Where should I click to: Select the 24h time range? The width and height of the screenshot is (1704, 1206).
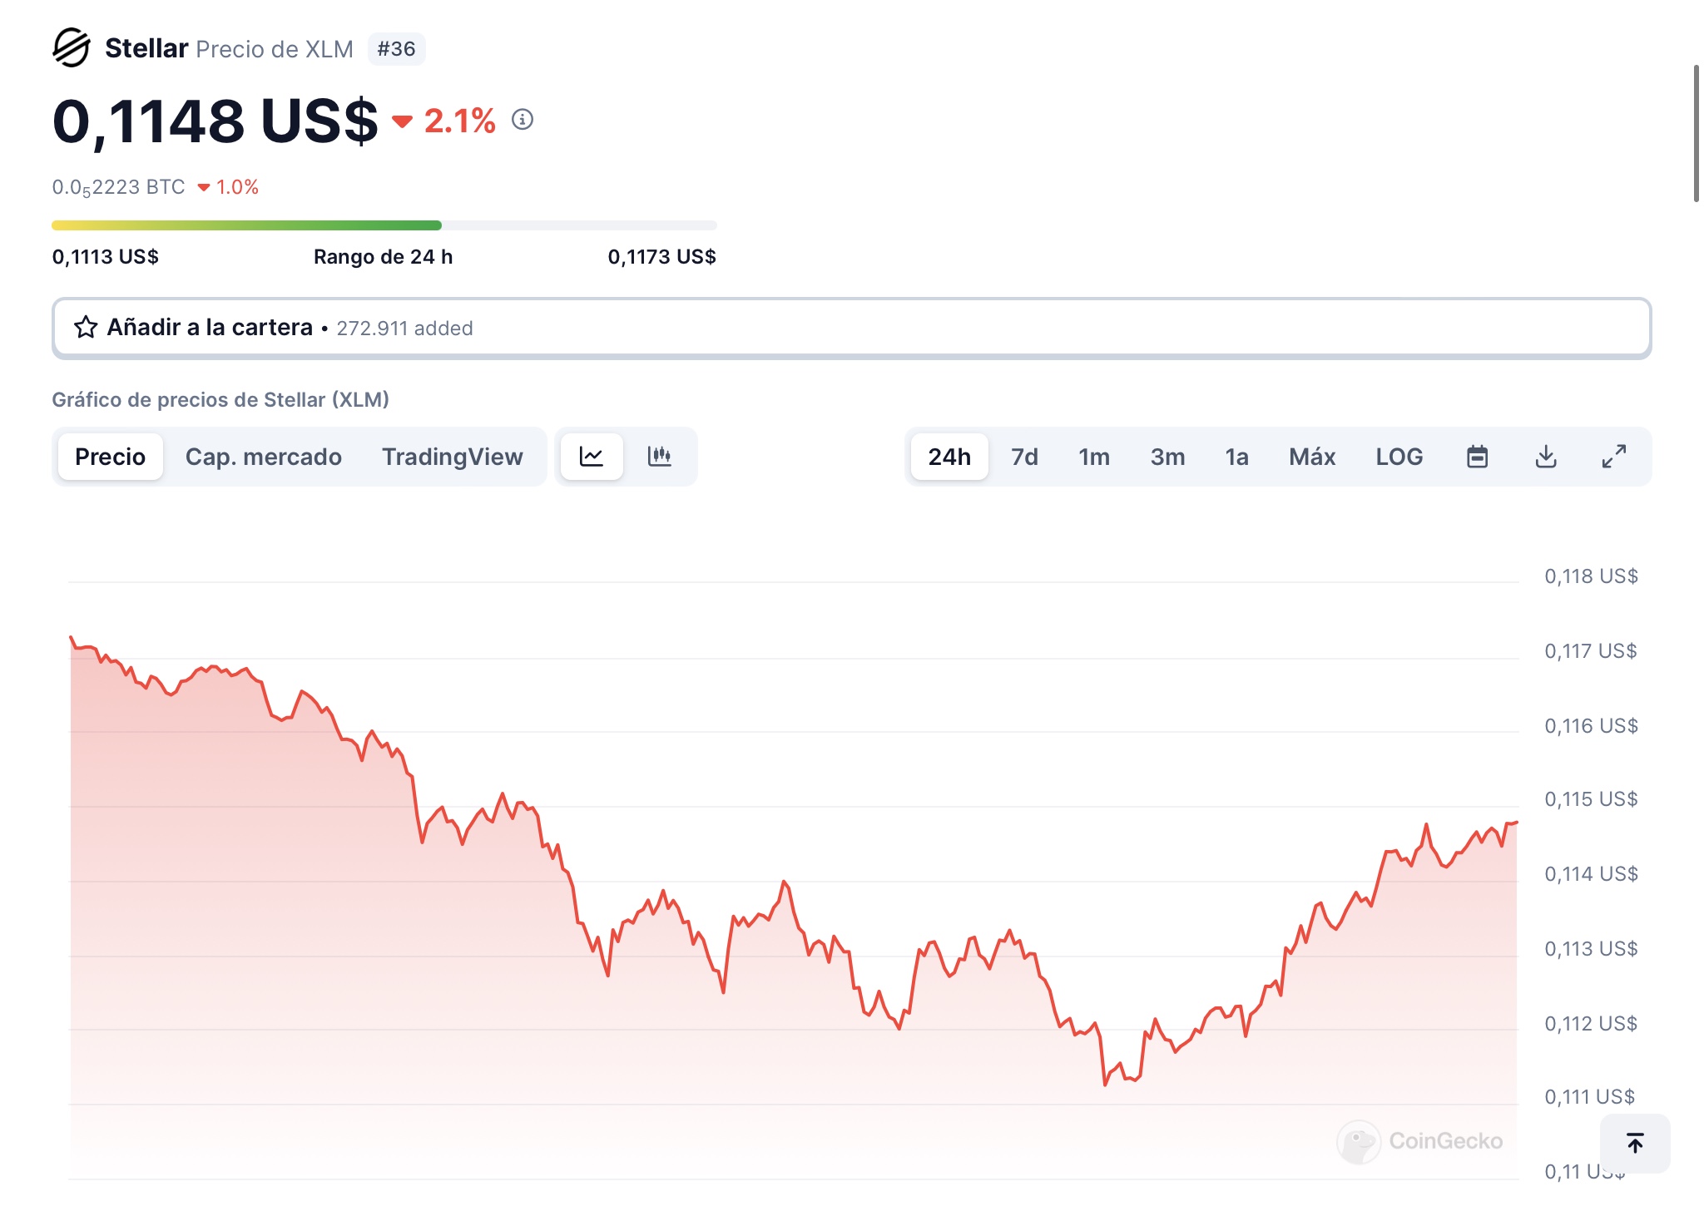click(949, 457)
